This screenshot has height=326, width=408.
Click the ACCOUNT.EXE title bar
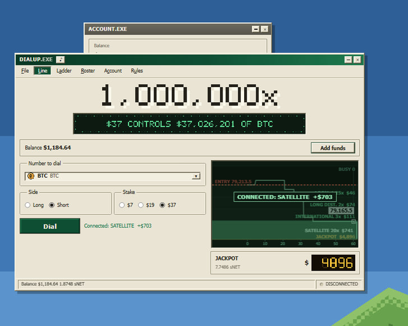pos(178,29)
